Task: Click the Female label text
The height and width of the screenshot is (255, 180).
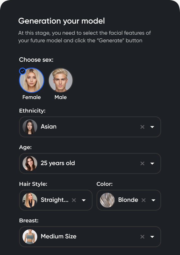Action: pos(32,97)
